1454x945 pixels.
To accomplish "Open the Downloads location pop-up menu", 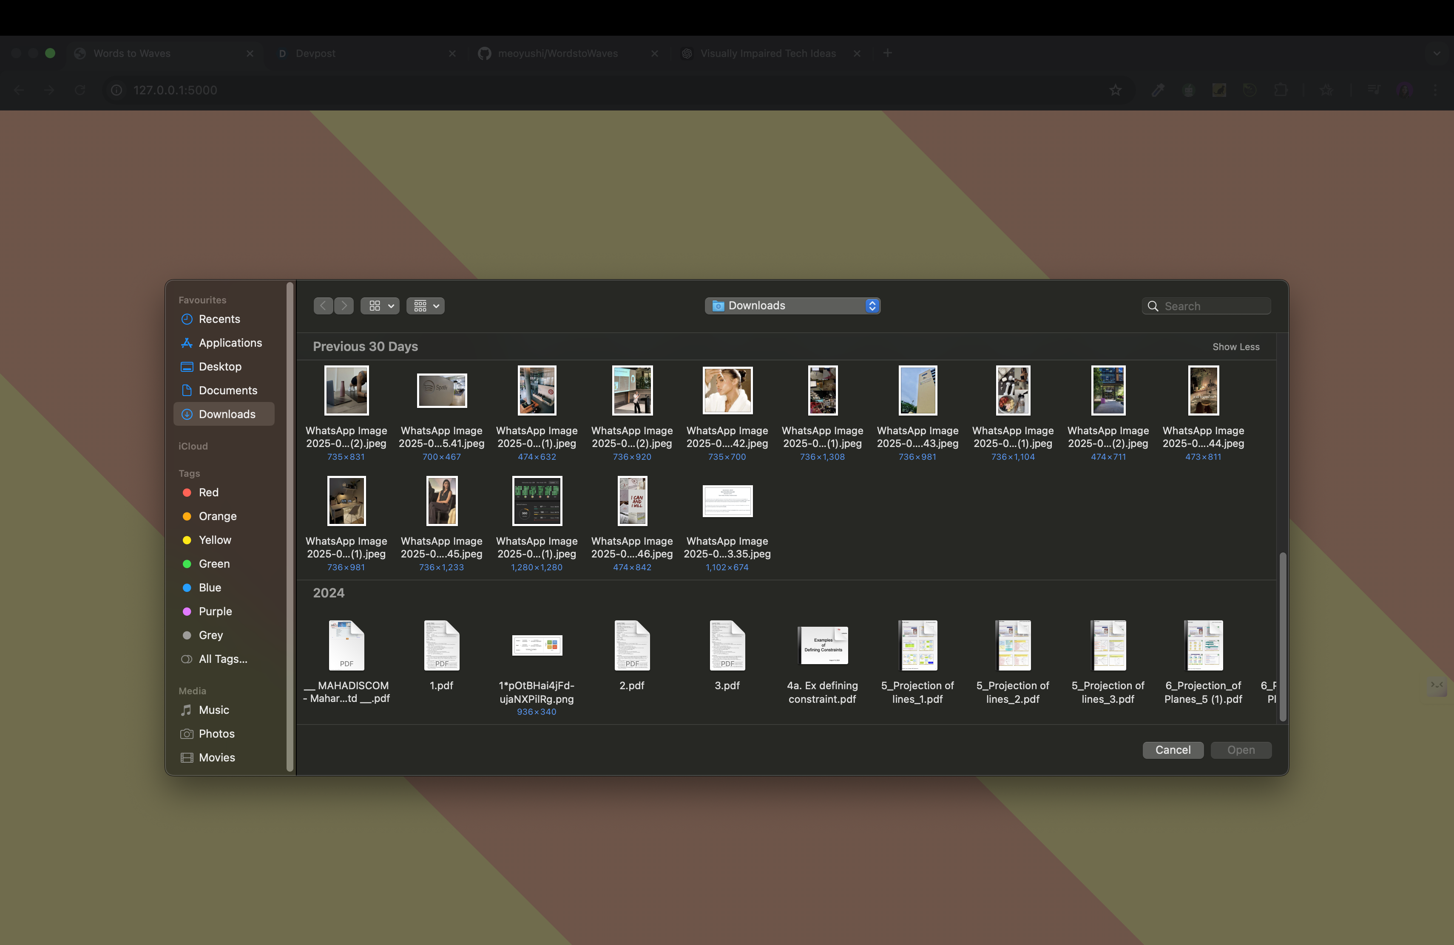I will coord(792,306).
